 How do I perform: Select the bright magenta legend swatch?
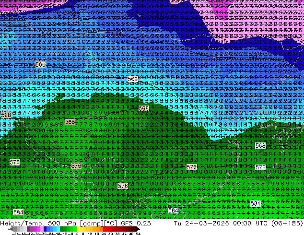38,229
